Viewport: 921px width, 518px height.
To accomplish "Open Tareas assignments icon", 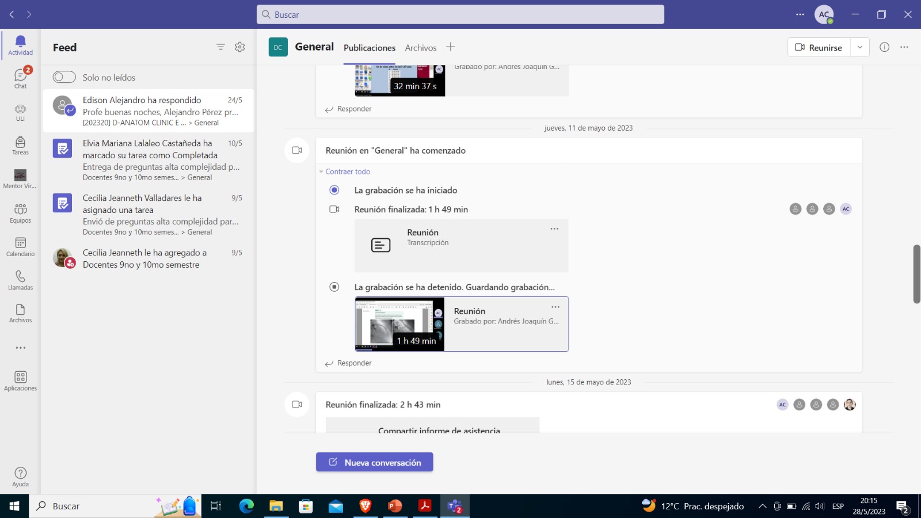I will (x=20, y=145).
